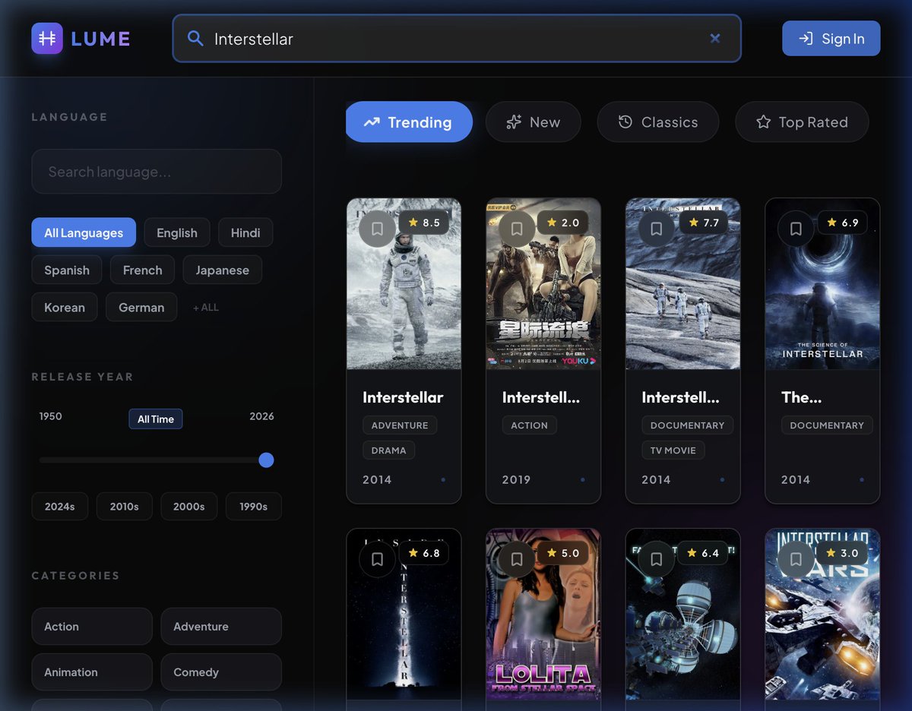Bookmark the 6.4-rated space station movie
The image size is (912, 711).
[x=657, y=559]
